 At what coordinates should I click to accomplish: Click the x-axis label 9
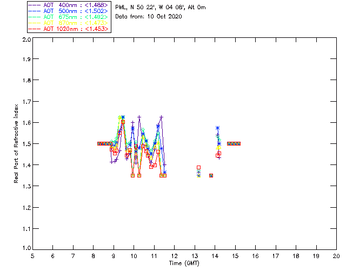coord(114,256)
